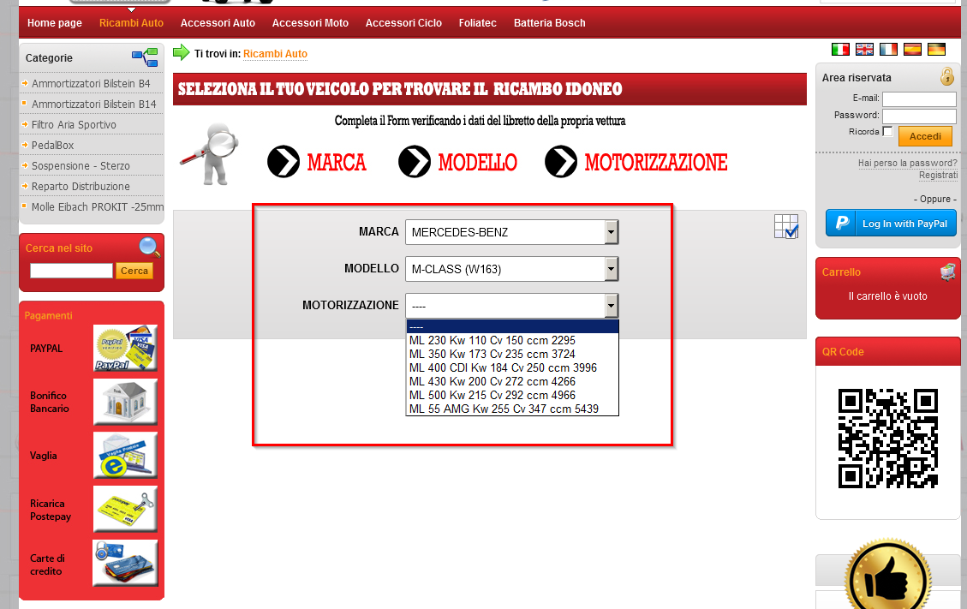Click the Cerca search button
Viewport: 967px width, 609px height.
pos(134,271)
